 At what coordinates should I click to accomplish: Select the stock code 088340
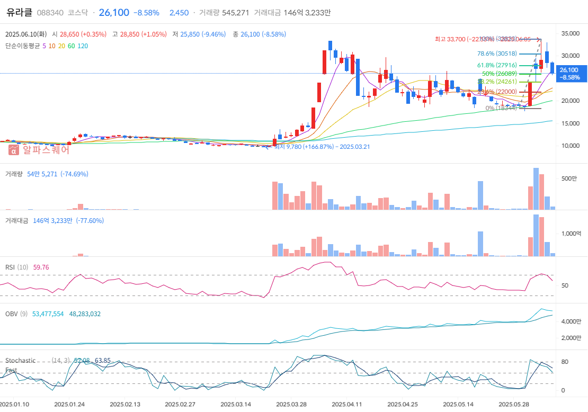[50, 13]
